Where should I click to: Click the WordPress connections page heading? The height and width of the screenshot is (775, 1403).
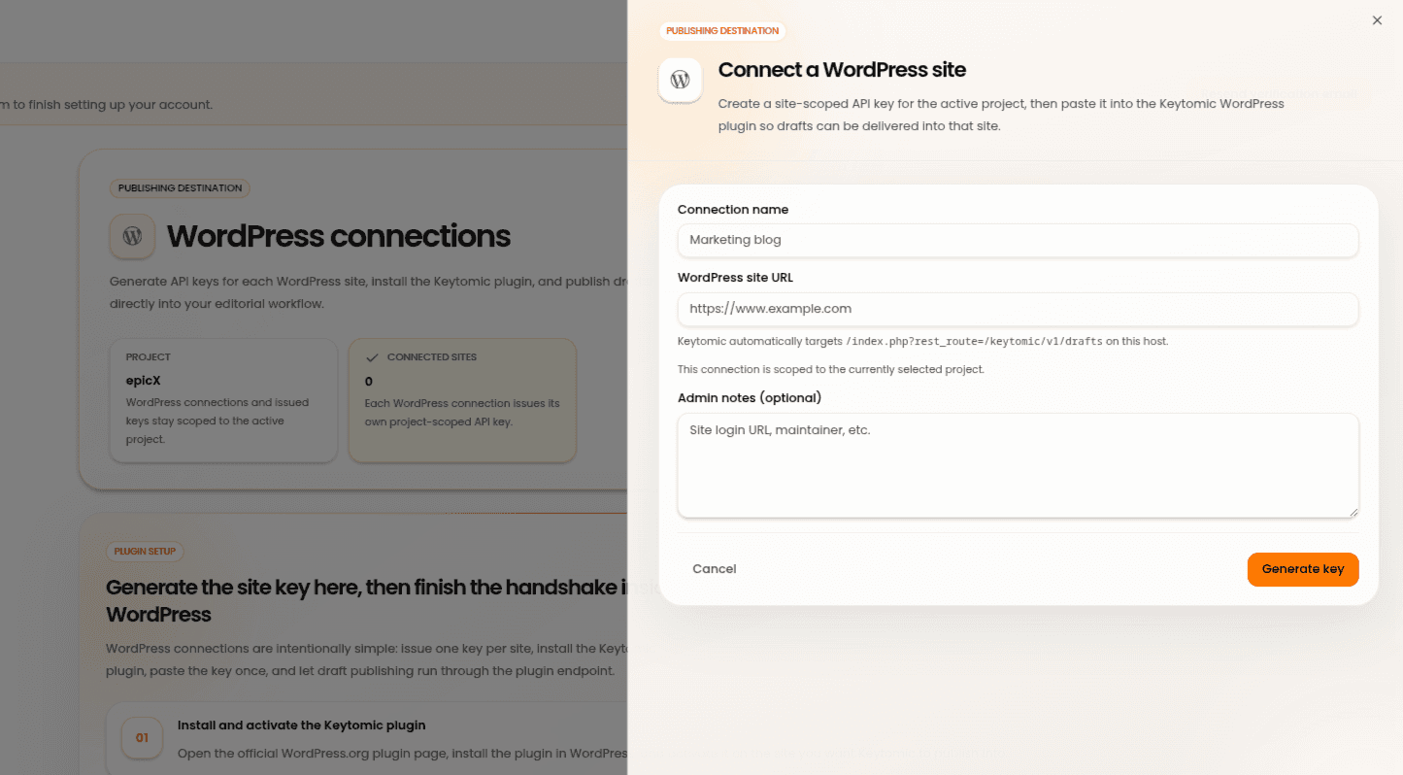pos(339,236)
